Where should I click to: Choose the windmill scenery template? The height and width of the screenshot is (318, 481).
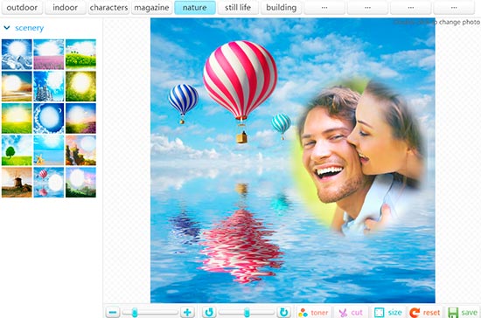17,182
